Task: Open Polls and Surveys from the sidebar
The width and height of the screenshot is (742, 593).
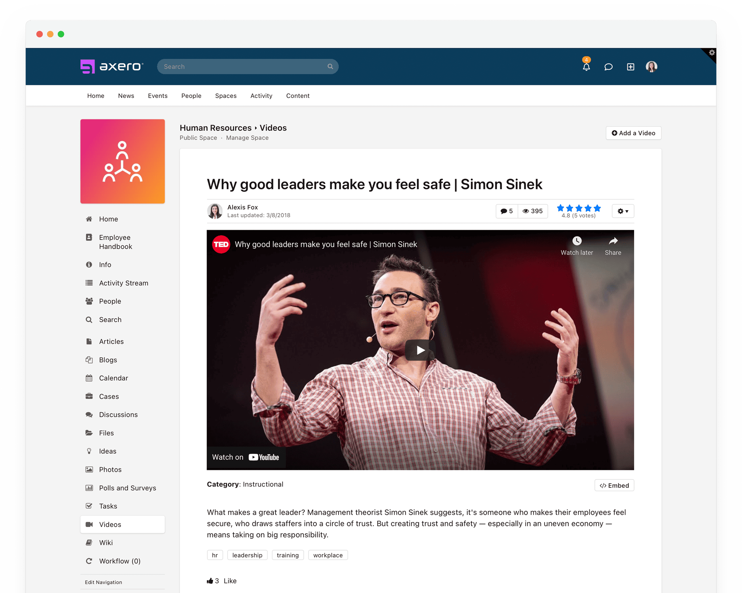Action: tap(127, 488)
